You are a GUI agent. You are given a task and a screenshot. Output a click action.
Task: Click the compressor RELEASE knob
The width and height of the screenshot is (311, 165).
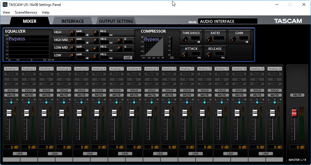click(x=209, y=55)
